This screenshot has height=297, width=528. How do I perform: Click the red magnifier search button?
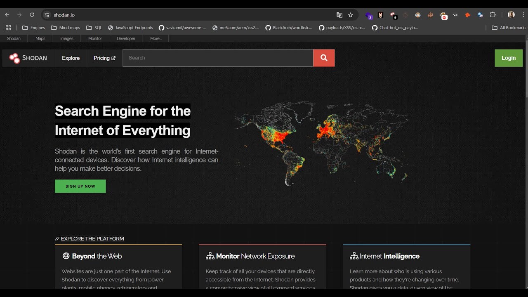point(324,58)
